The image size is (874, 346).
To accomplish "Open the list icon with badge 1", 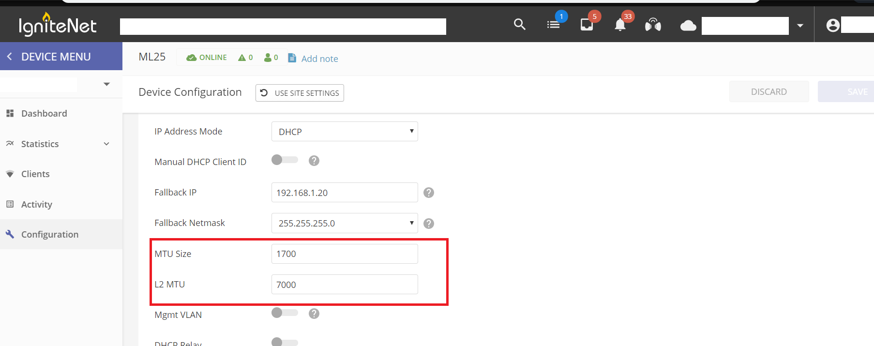I will pyautogui.click(x=553, y=24).
